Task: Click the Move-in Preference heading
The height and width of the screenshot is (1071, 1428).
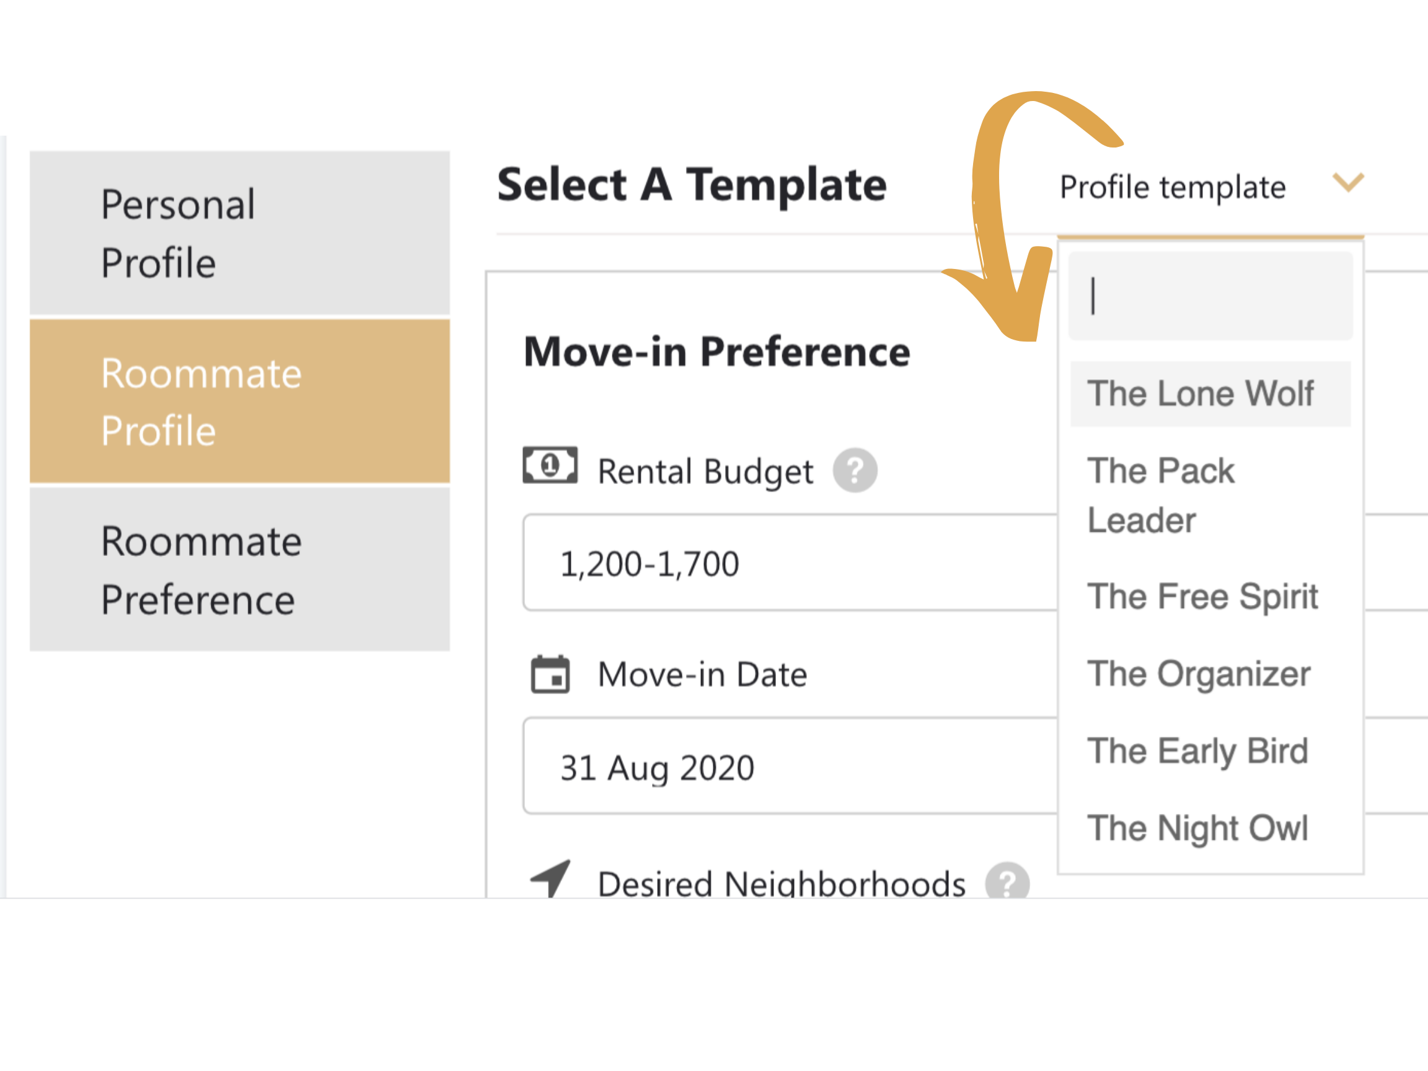Action: coord(716,352)
